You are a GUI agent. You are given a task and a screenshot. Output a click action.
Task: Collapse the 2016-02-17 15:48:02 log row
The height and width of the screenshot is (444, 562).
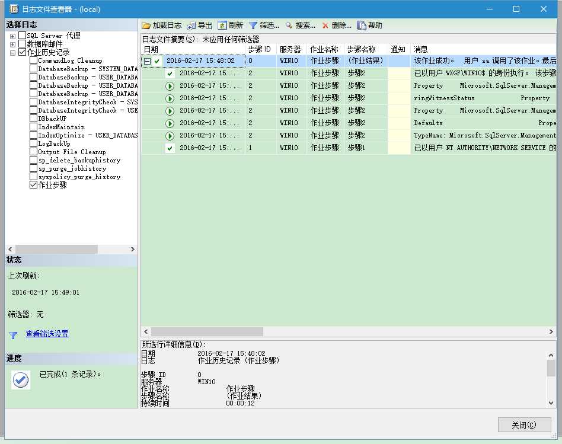tap(147, 61)
